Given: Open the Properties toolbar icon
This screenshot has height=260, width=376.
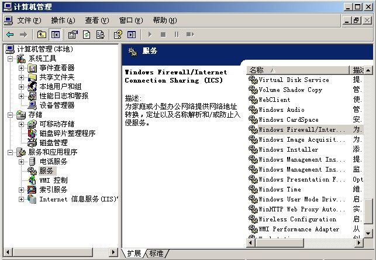Looking at the screenshot, I should (x=73, y=35).
